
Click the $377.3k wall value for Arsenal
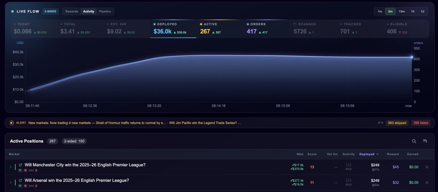(297, 180)
